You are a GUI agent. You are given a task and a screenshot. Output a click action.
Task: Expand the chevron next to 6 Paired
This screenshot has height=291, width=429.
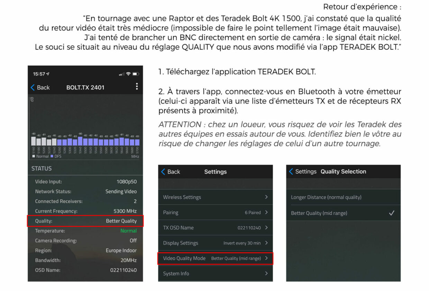[x=266, y=212]
